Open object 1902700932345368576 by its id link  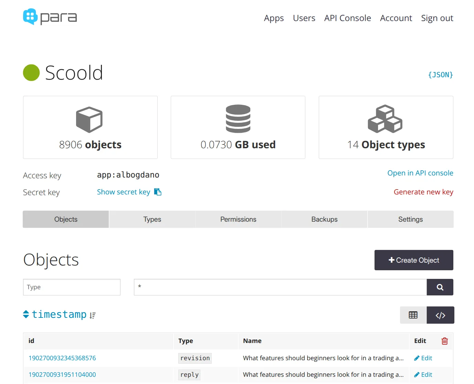[62, 358]
